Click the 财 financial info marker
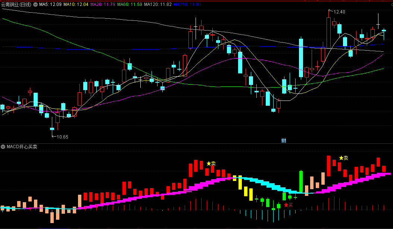The width and height of the screenshot is (393, 229). coord(284,140)
